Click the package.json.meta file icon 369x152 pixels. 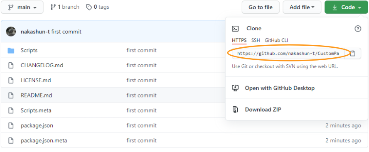(x=11, y=141)
